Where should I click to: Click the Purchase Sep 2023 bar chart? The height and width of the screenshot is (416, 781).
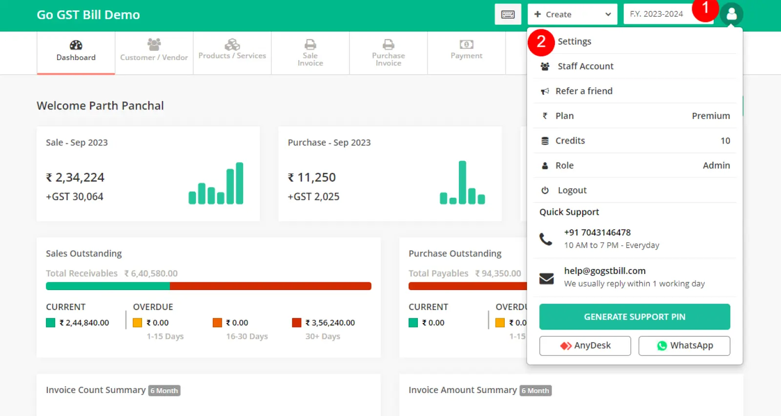462,183
